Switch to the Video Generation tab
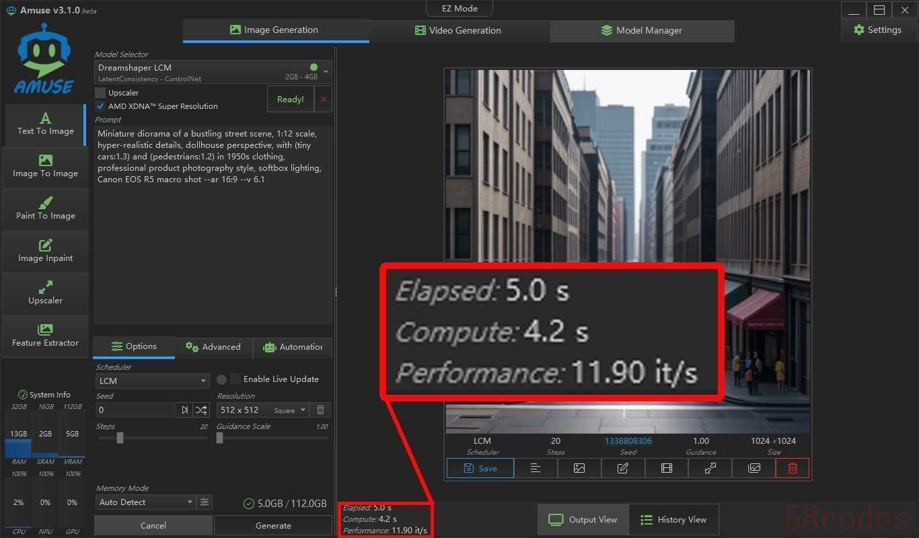Image resolution: width=919 pixels, height=538 pixels. (x=458, y=30)
